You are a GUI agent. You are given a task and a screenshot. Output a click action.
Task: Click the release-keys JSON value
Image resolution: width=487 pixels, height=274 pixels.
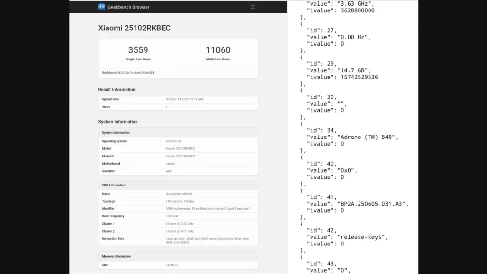360,237
